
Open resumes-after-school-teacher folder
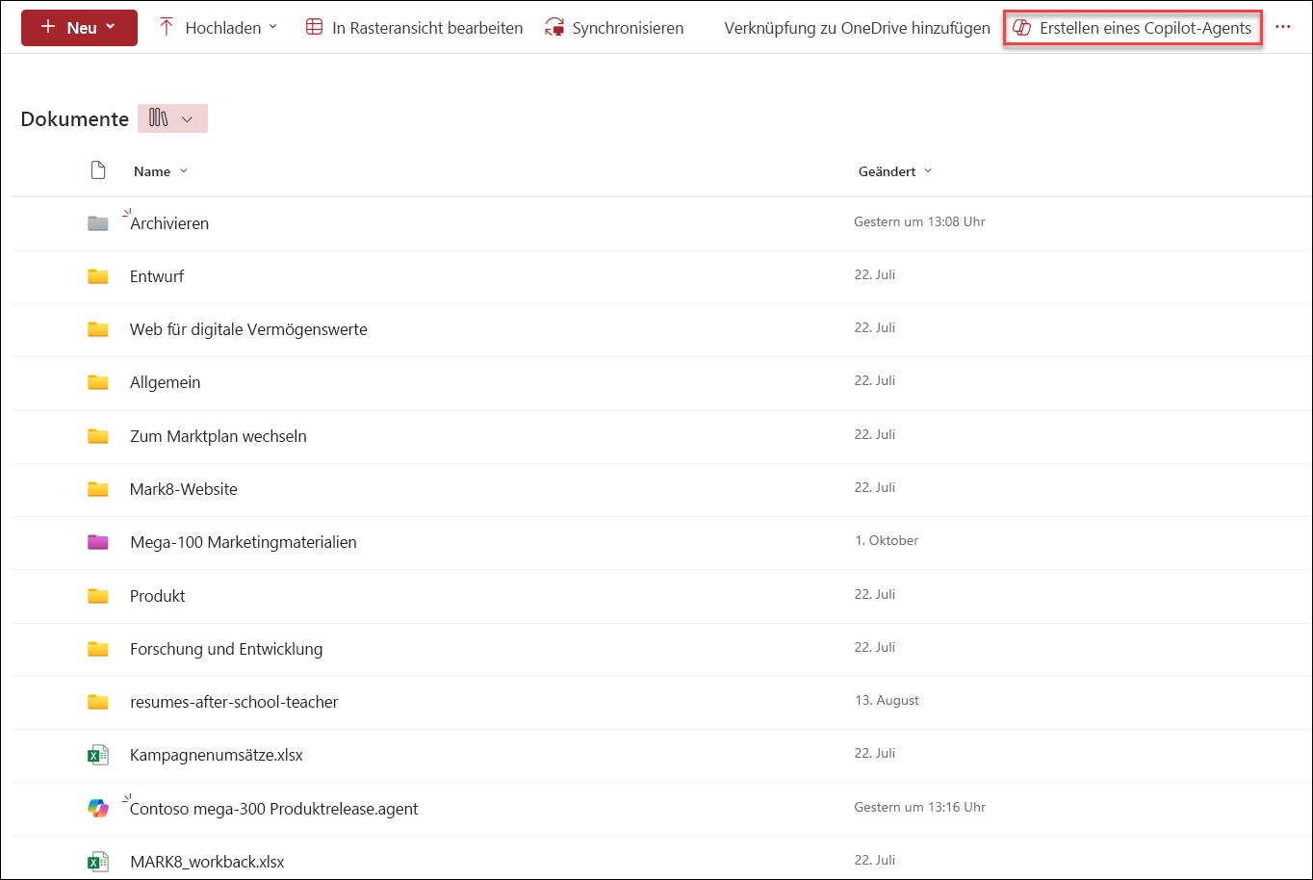[234, 702]
